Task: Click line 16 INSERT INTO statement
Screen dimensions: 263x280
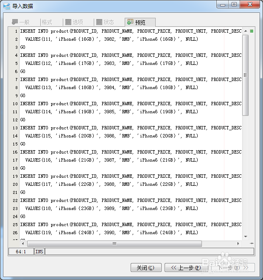Action: tap(131, 152)
